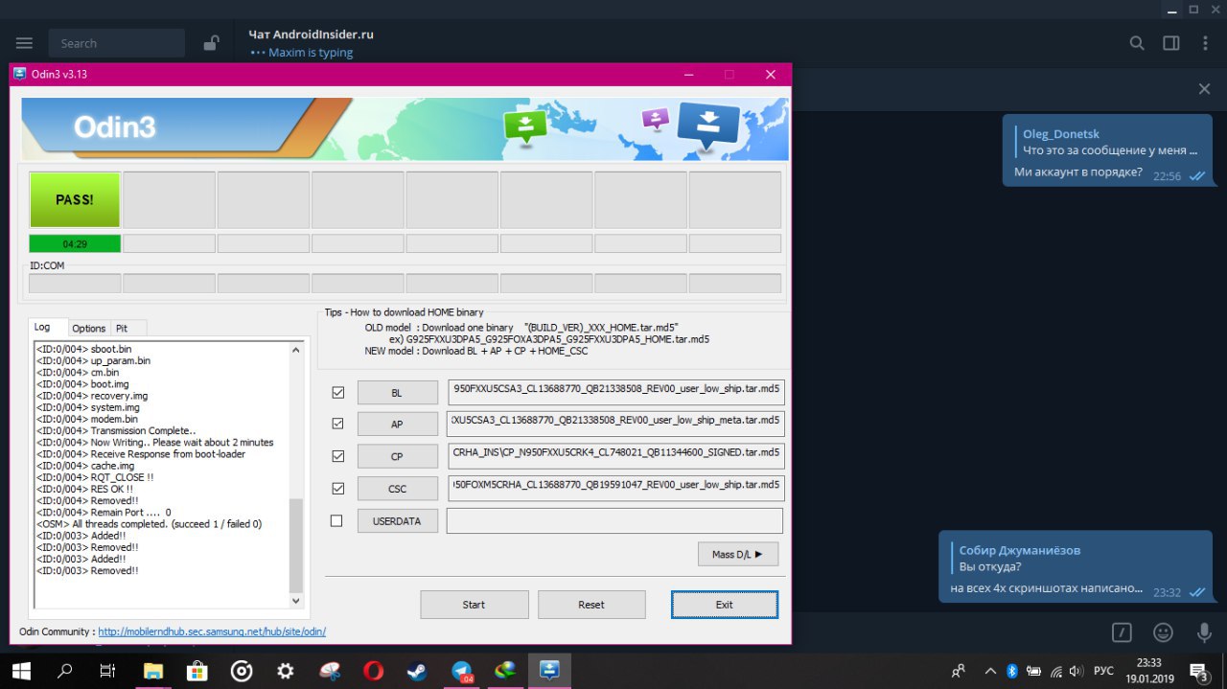
Task: Switch to the Options tab
Action: [x=89, y=328]
